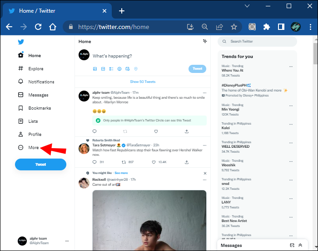The image size is (318, 251).
Task: Open the Extensions puzzle icon
Action: tap(267, 27)
